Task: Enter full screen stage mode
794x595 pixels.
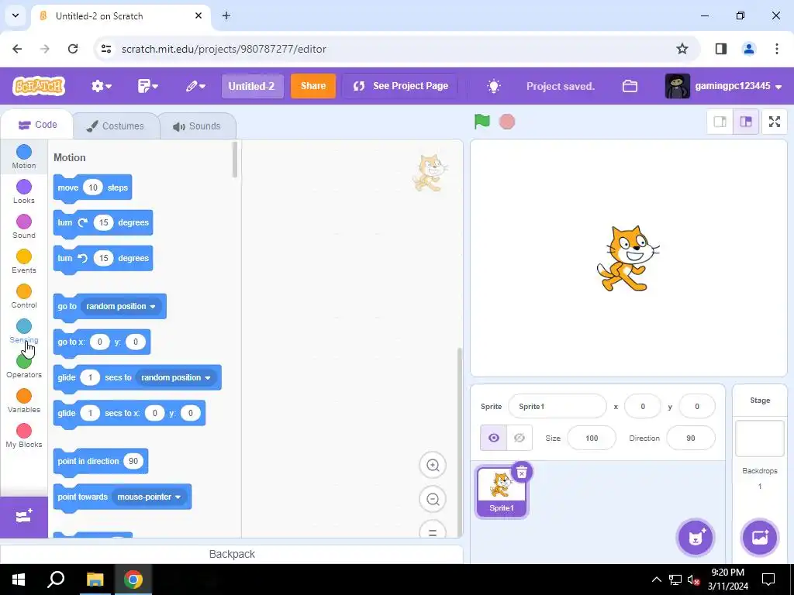Action: [x=775, y=122]
